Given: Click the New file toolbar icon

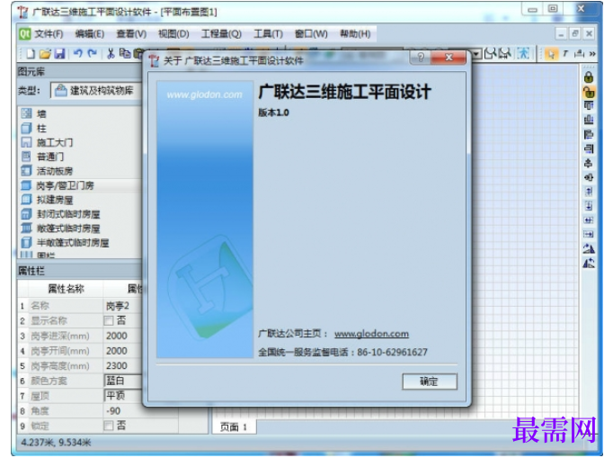Looking at the screenshot, I should coord(31,54).
